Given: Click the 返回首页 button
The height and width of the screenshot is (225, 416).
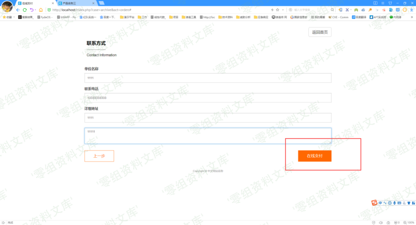Looking at the screenshot, I should (x=320, y=32).
